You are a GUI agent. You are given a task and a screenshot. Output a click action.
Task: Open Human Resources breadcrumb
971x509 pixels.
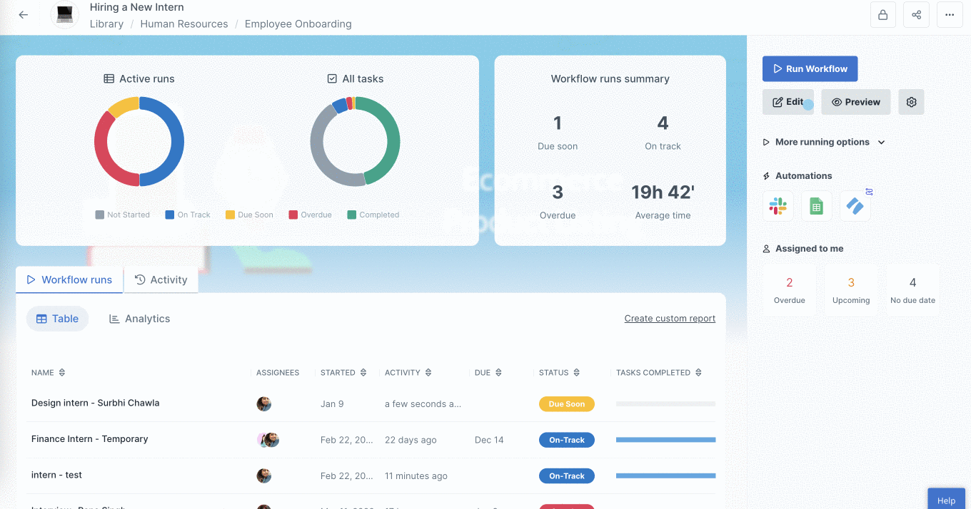[183, 24]
